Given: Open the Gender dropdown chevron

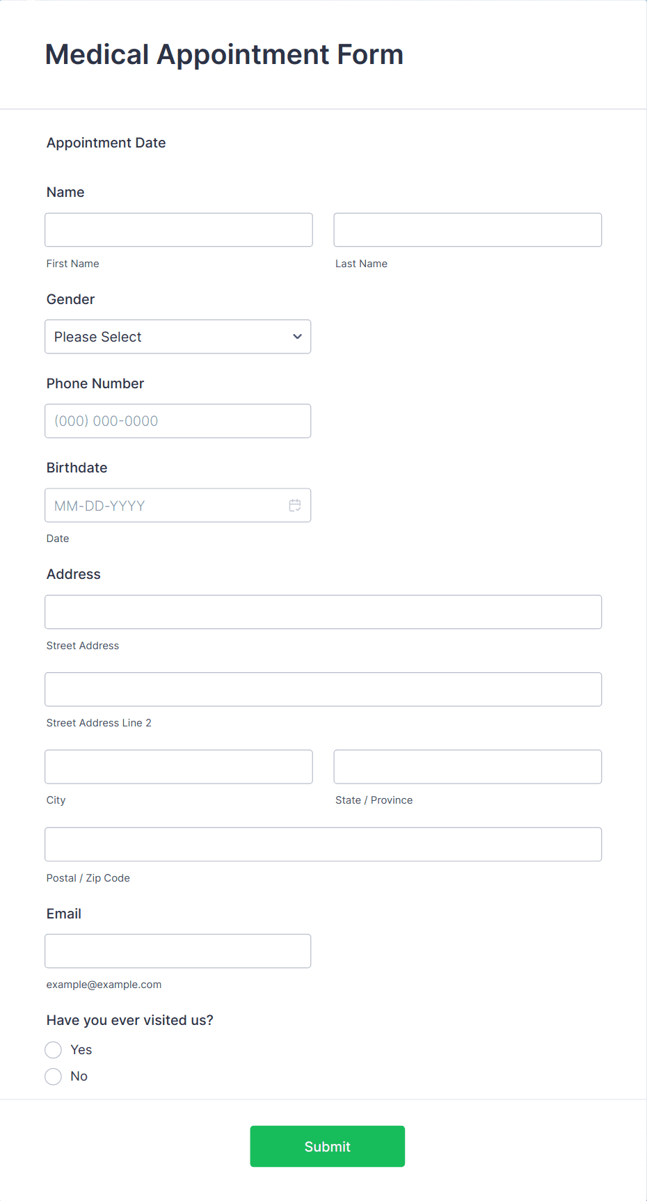Looking at the screenshot, I should pyautogui.click(x=297, y=336).
